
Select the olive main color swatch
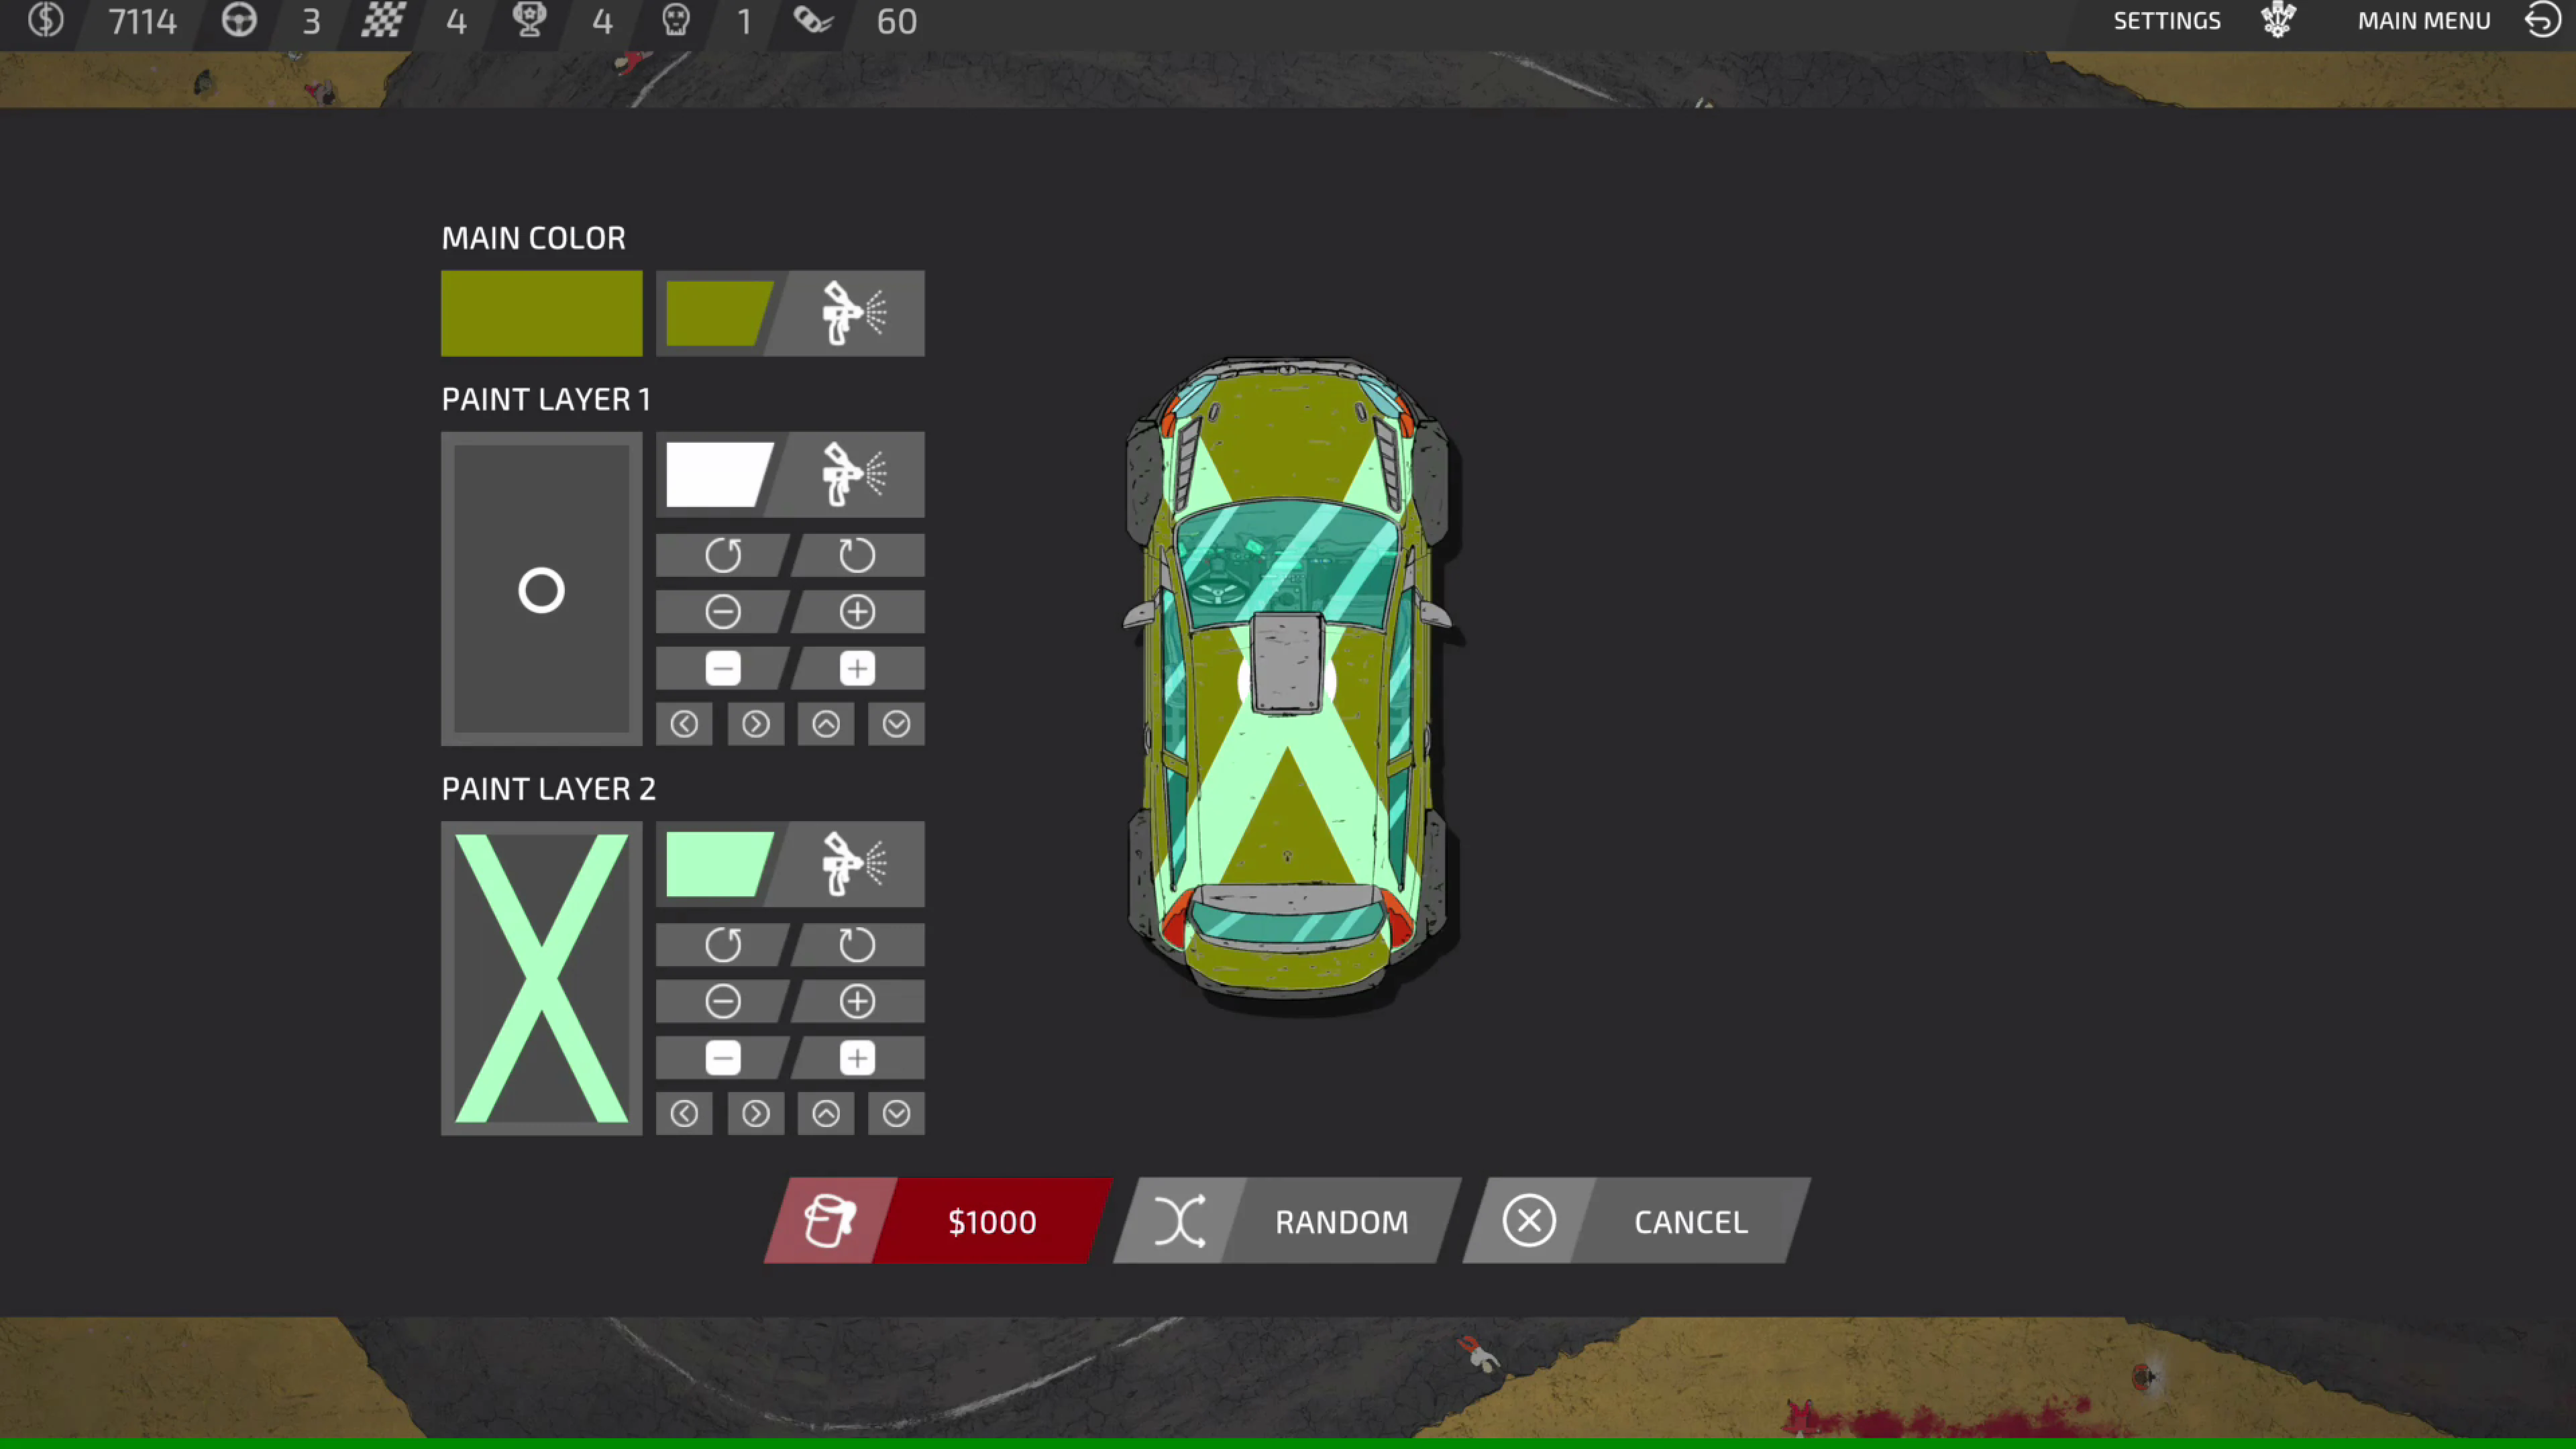[x=541, y=313]
